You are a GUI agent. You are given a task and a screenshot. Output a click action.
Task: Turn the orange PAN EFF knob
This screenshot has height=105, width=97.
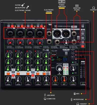tap(64, 79)
